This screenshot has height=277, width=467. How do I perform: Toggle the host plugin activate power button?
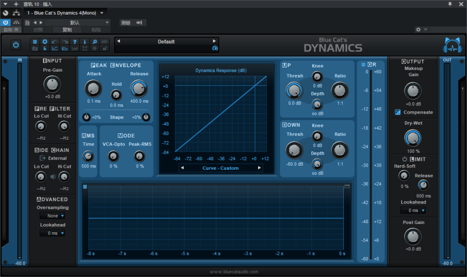[x=5, y=22]
